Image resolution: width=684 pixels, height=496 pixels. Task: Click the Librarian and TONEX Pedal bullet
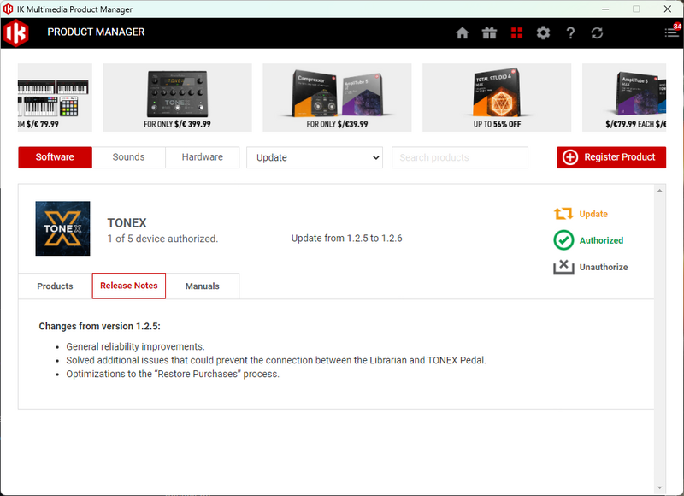pos(276,360)
